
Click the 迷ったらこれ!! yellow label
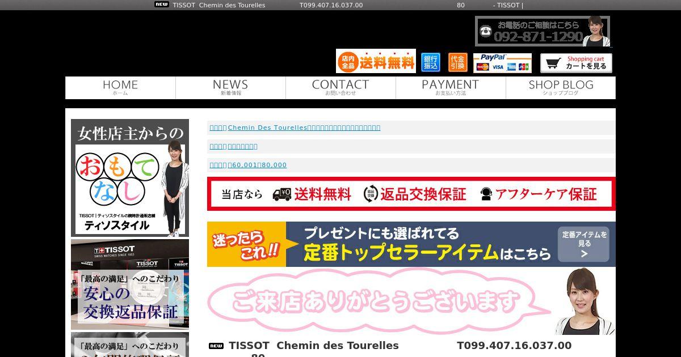coord(246,244)
